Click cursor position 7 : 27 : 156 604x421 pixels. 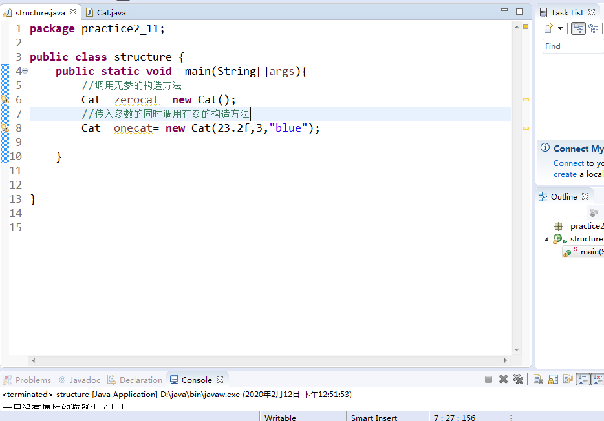(454, 418)
